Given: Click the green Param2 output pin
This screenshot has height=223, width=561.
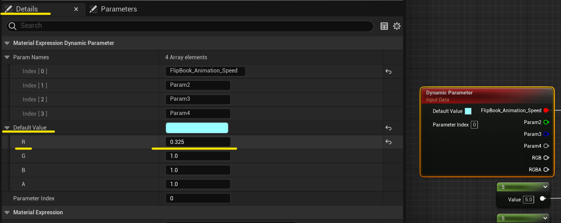Looking at the screenshot, I should [546, 122].
